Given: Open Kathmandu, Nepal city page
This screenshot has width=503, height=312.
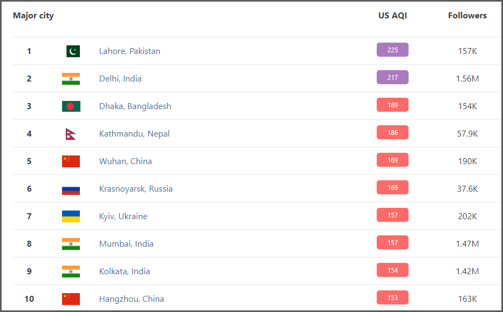Looking at the screenshot, I should tap(134, 134).
